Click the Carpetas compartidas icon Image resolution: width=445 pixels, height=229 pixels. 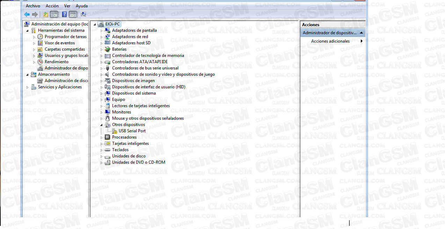point(41,49)
